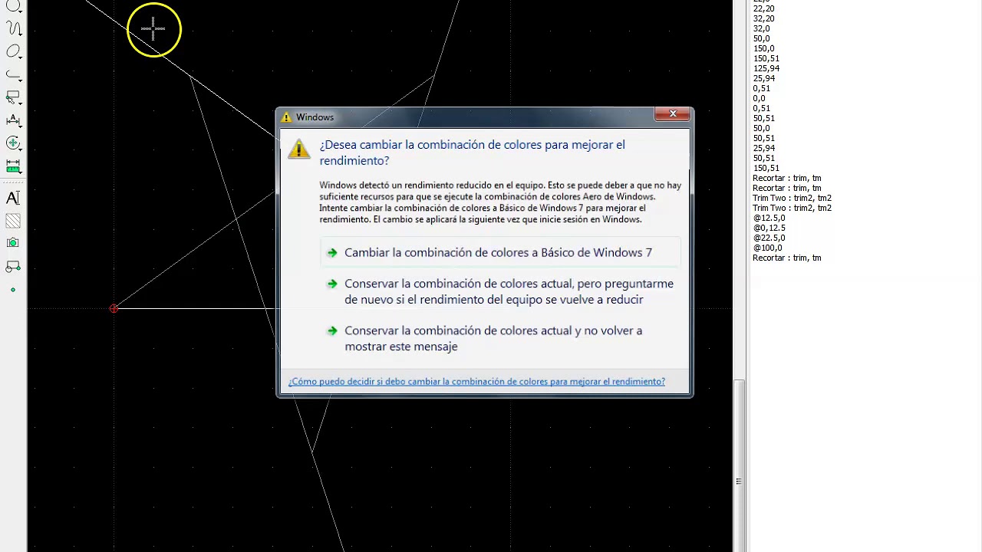Open the Select entities tool

(13, 97)
